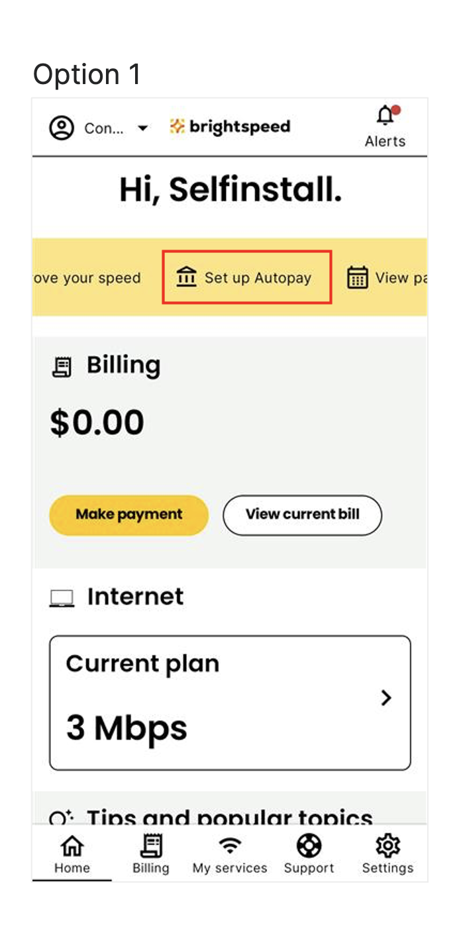Open Alerts by clicking the notification bell icon
This screenshot has height=927, width=461.
[384, 117]
